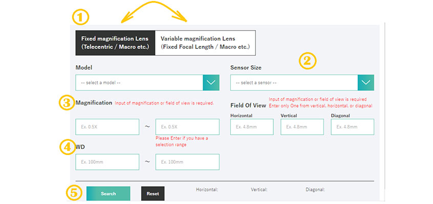Select the Fixed magnification Lens tab

(115, 43)
